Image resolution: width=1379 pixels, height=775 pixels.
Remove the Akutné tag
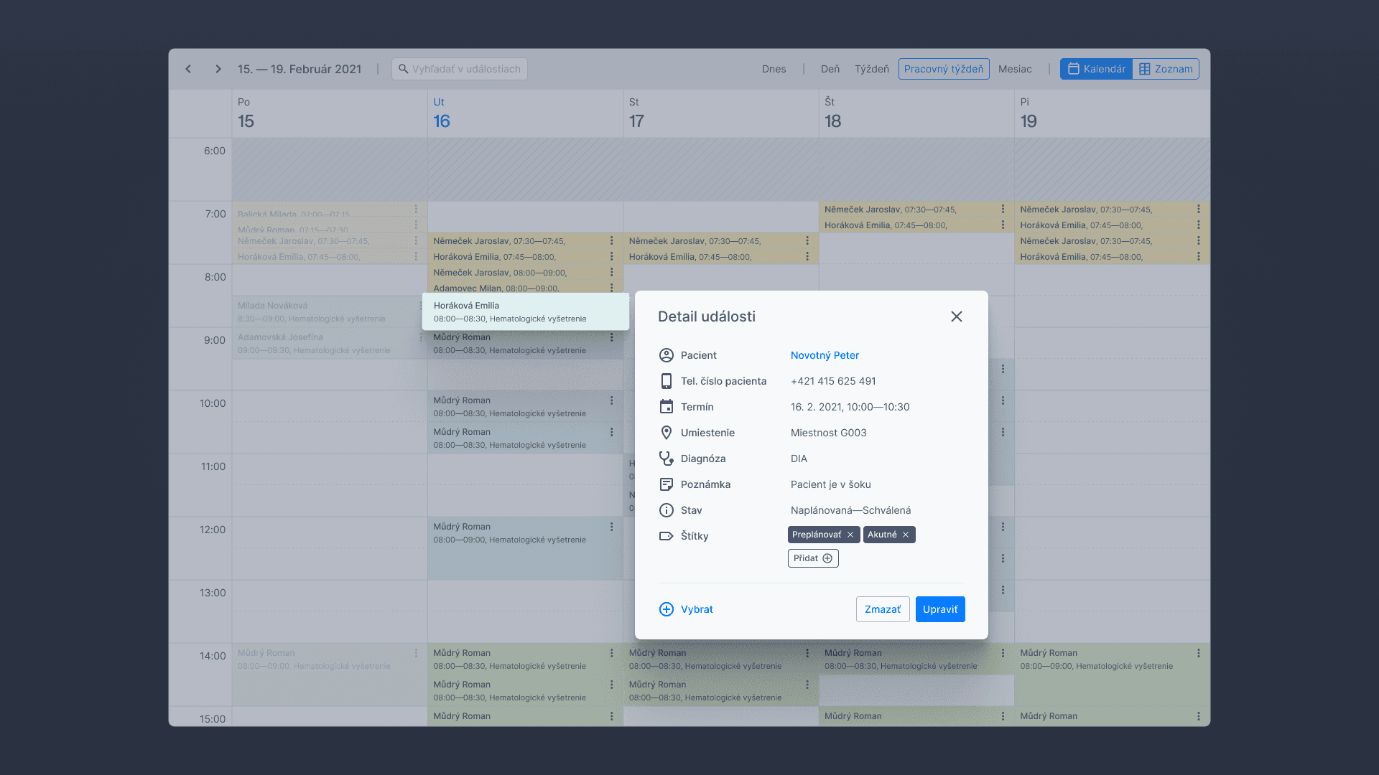tap(906, 535)
